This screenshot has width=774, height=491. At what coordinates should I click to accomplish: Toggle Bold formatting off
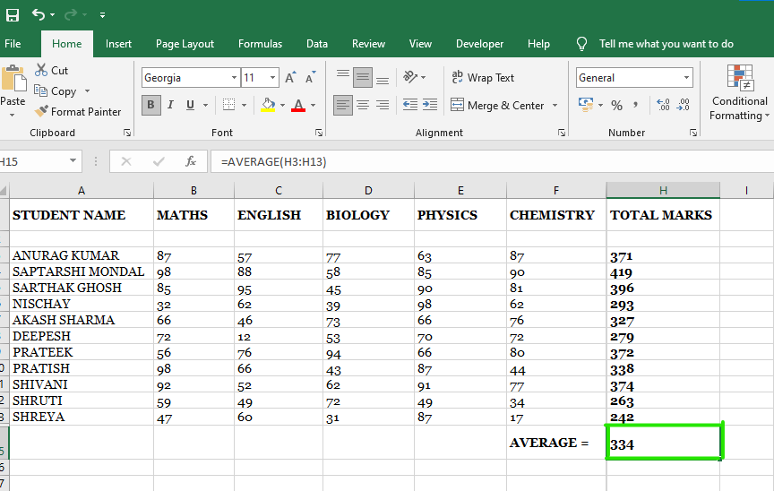pyautogui.click(x=150, y=105)
